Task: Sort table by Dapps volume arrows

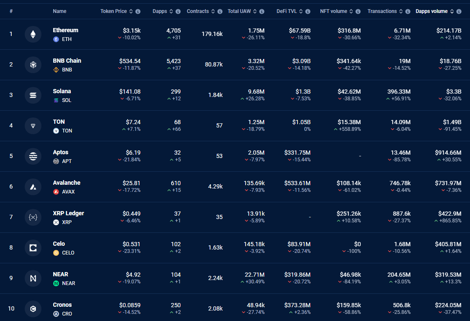Action: point(452,11)
